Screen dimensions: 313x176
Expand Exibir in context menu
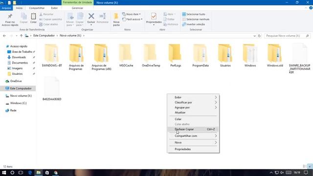(193, 97)
